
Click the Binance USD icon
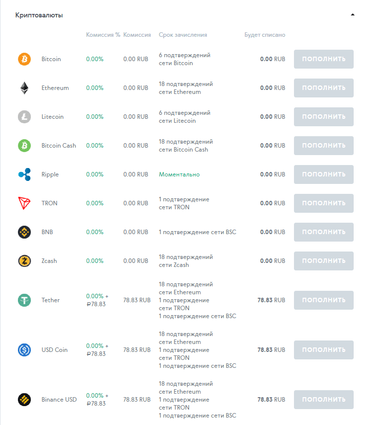(24, 400)
